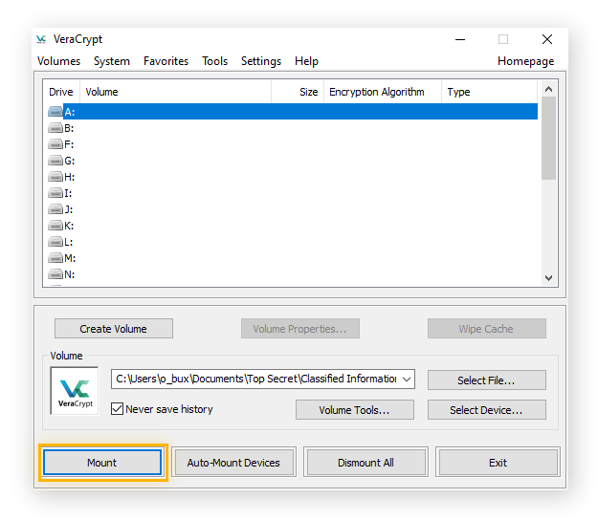Click the scroll down arrow of drive list

pos(548,278)
